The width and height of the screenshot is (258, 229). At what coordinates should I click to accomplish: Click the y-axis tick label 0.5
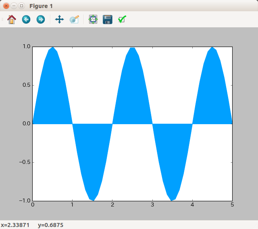pos(26,85)
